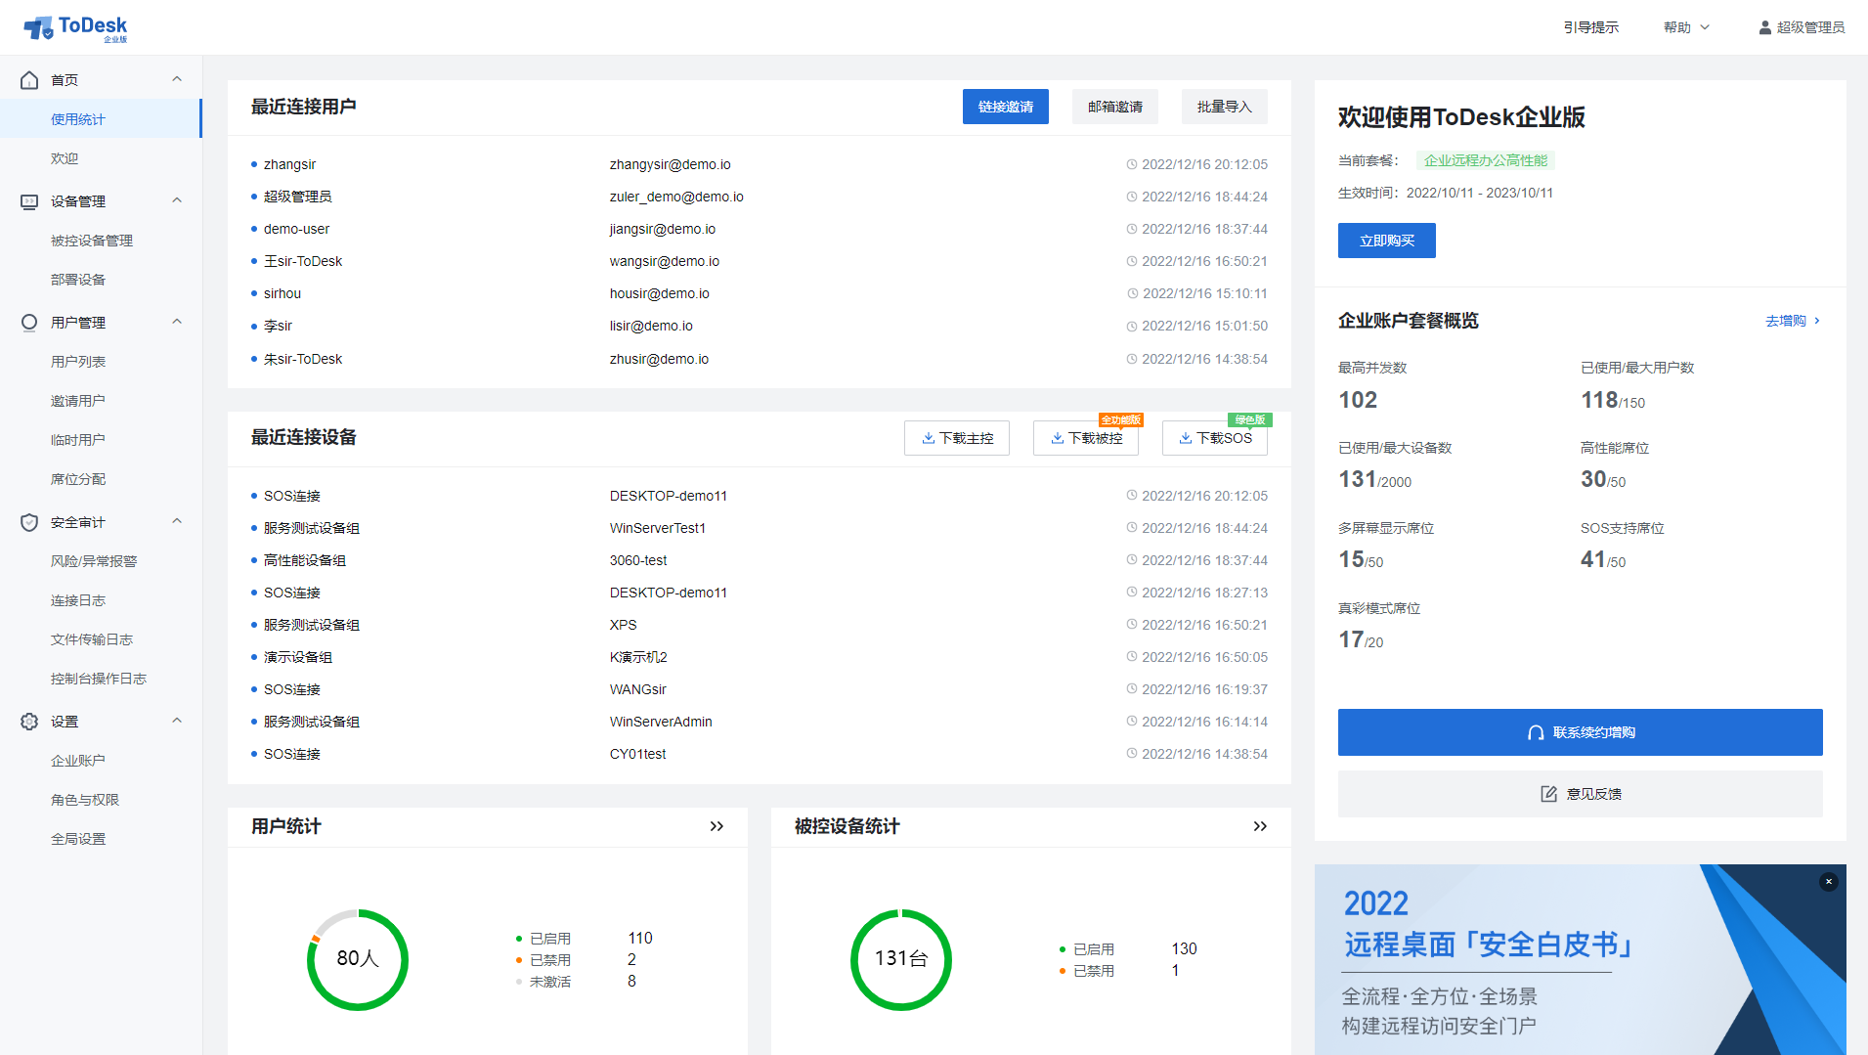Click the 80人 user donut chart
Viewport: 1868px width, 1055px height.
coord(358,959)
